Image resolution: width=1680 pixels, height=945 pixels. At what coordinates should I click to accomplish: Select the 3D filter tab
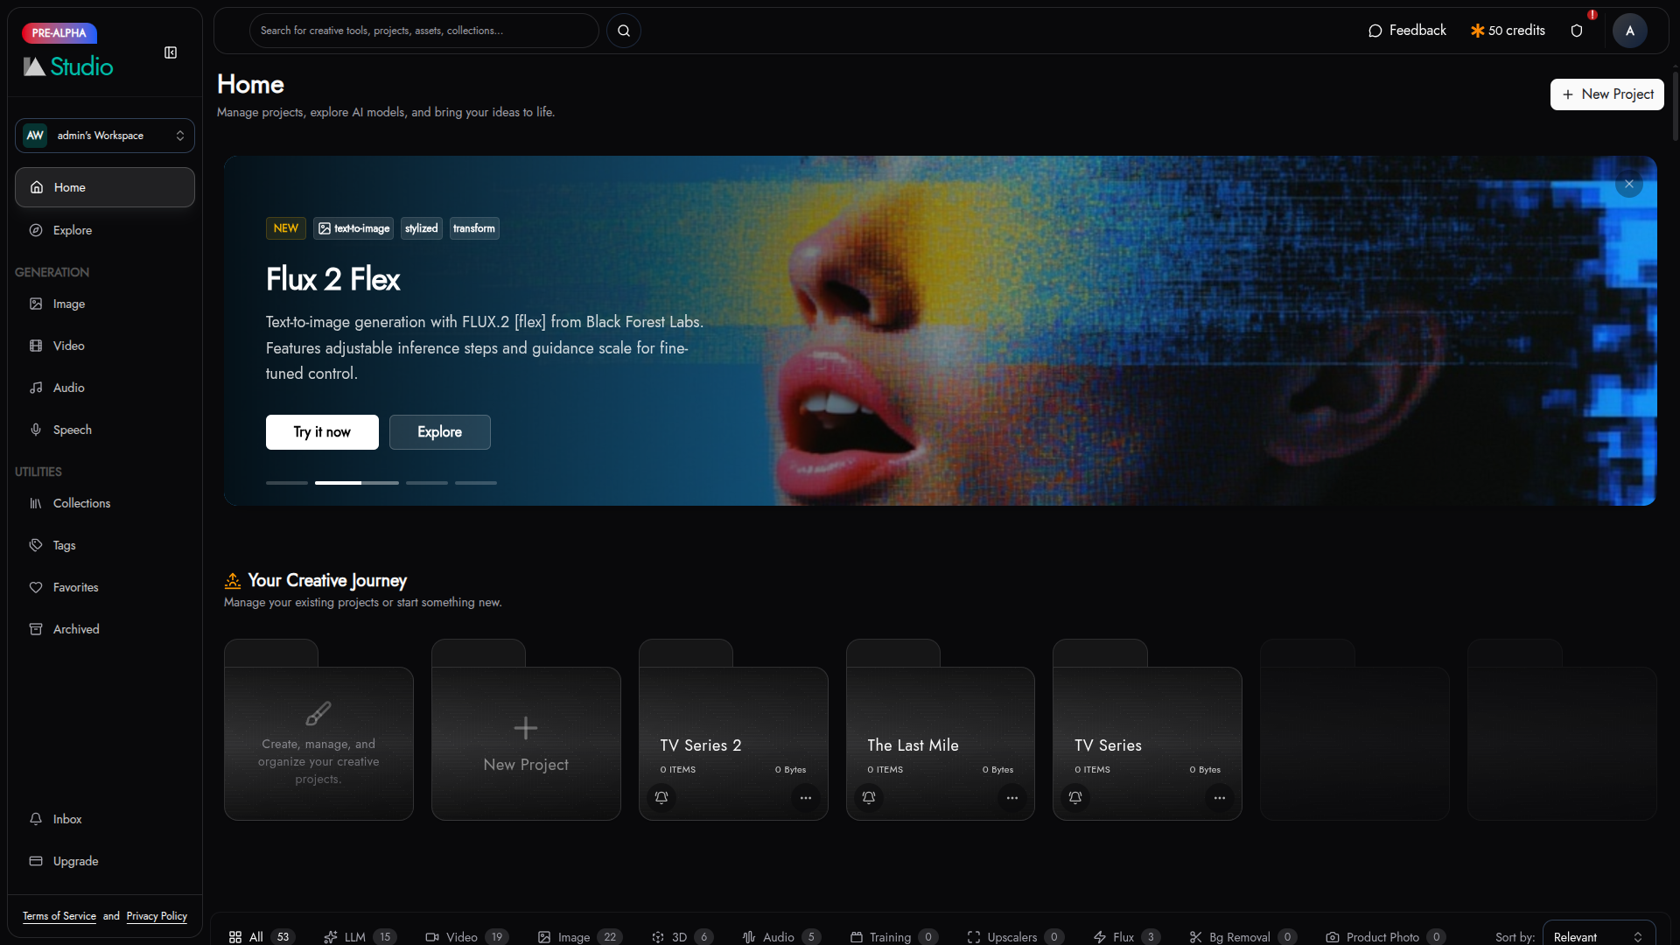682,936
